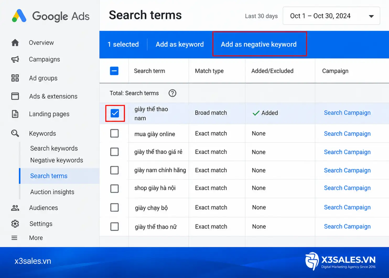Click the 'giày chạy bộ' search term
Screen dimensions: 389x278
click(151, 208)
